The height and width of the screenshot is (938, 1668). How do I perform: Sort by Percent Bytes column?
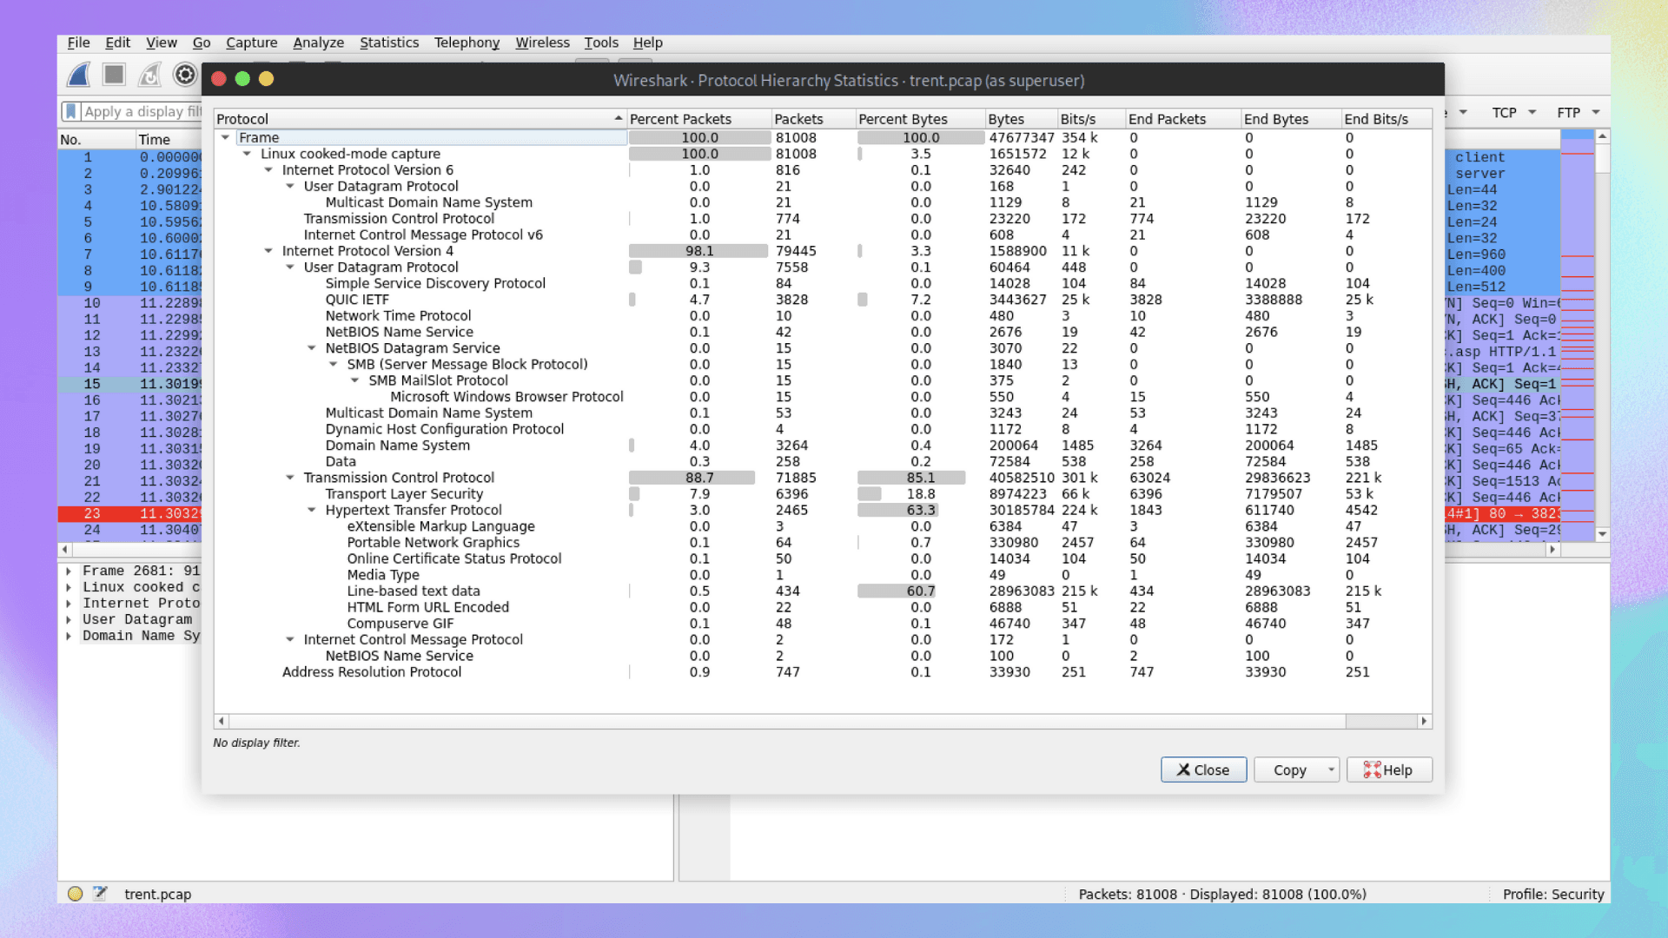(x=920, y=119)
